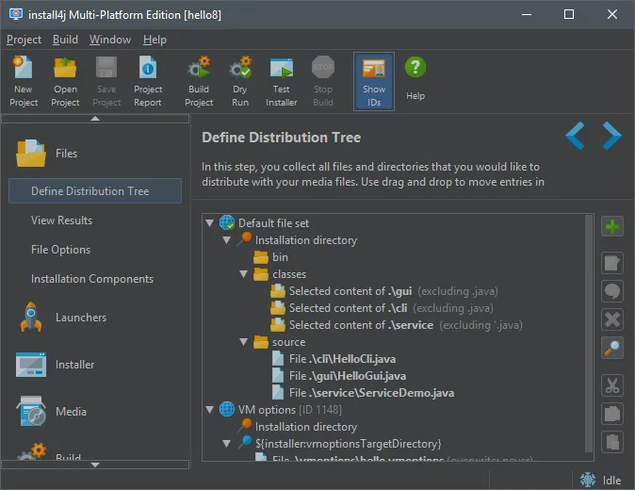Select File .\gui\HelloGui.java row
The height and width of the screenshot is (490, 635).
point(339,376)
